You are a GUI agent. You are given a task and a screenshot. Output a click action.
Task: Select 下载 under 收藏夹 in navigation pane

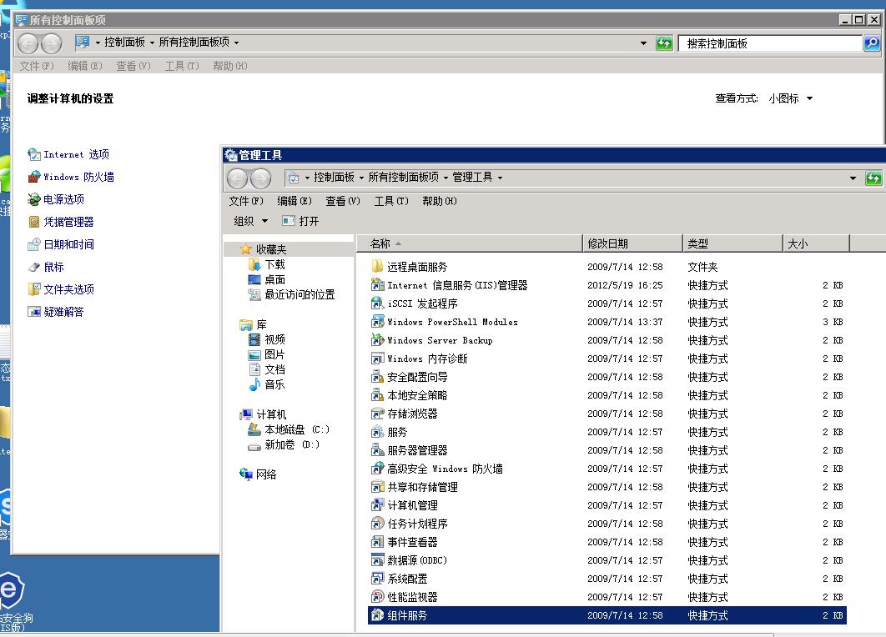(x=274, y=264)
